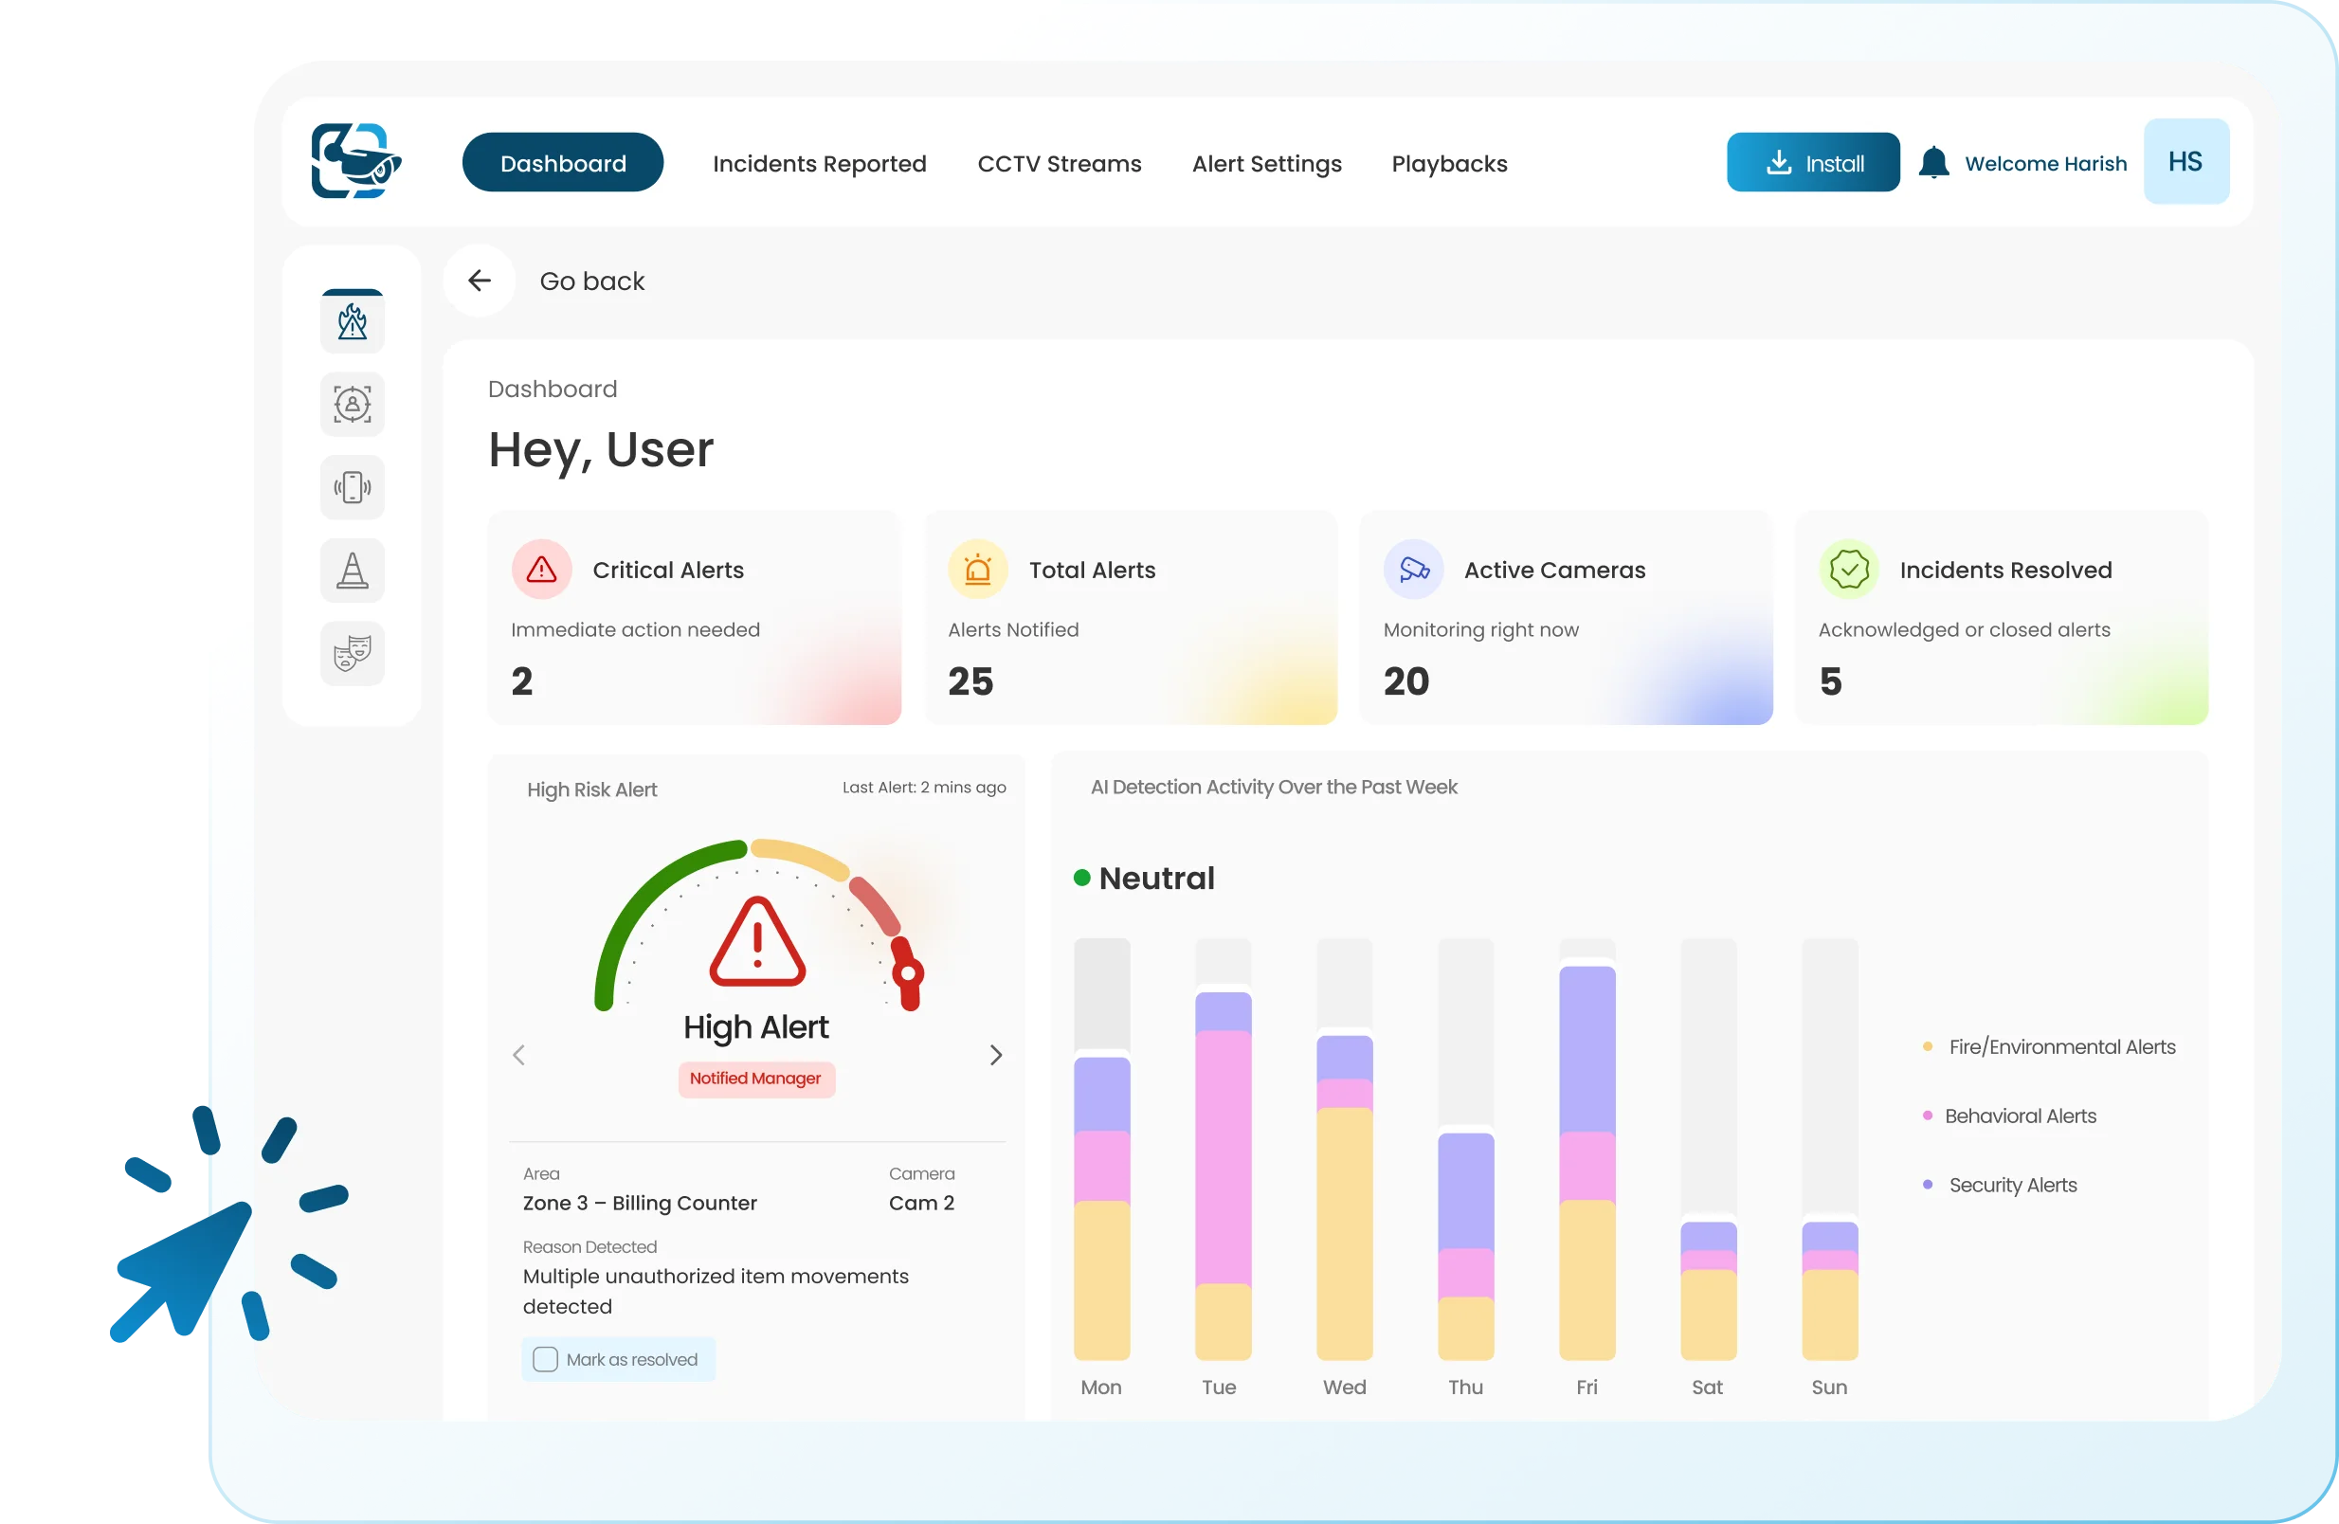Screen dimensions: 2339x1524
Task: Click the fire detection sidebar icon
Action: coord(352,321)
